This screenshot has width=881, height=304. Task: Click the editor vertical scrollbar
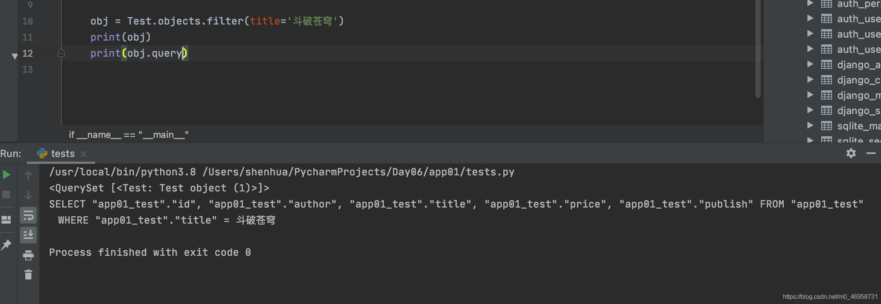click(x=758, y=49)
